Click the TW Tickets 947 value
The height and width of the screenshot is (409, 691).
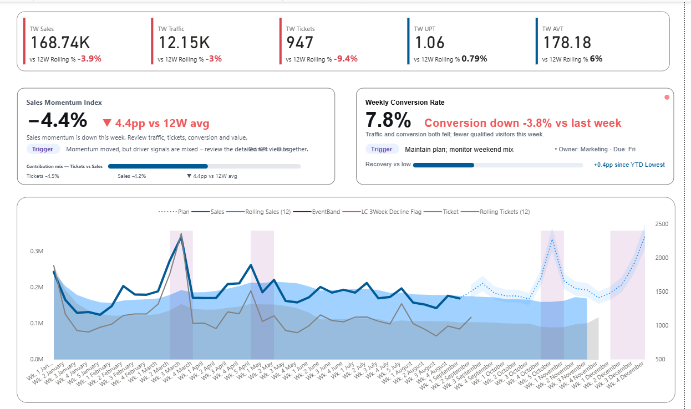point(299,43)
